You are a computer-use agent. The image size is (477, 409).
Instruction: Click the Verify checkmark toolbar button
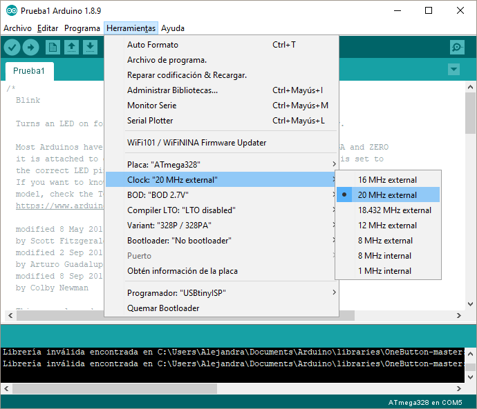12,48
